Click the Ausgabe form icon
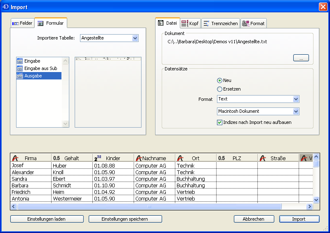330x233 pixels. click(20, 76)
